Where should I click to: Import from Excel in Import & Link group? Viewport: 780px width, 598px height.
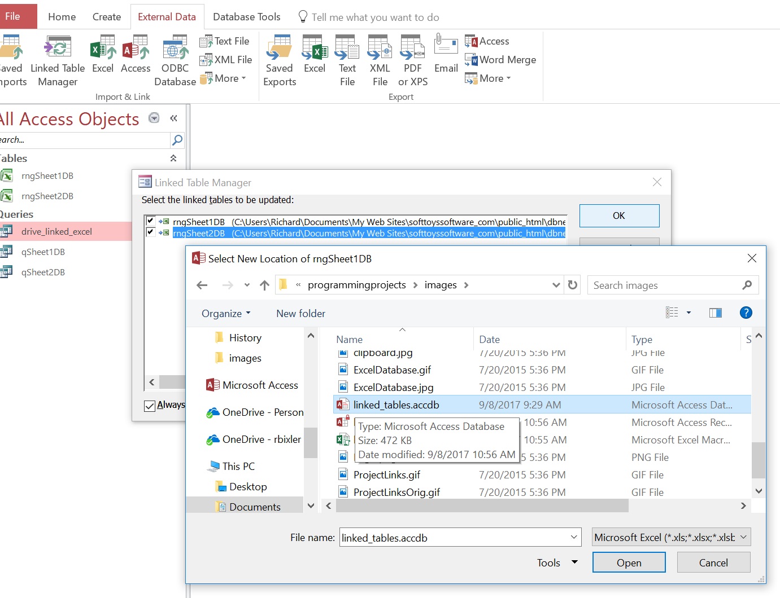pos(103,55)
